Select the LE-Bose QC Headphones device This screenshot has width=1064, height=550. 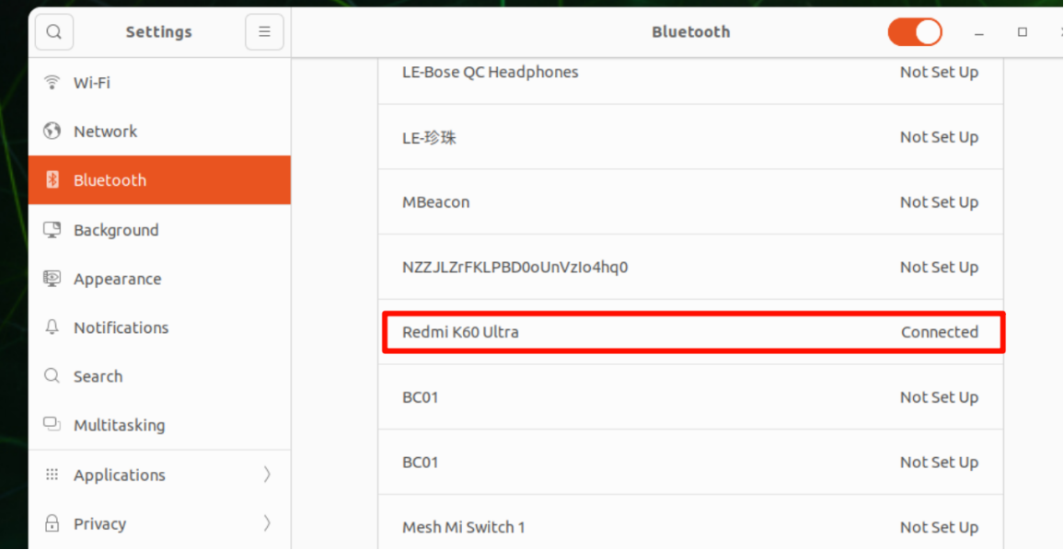point(690,73)
